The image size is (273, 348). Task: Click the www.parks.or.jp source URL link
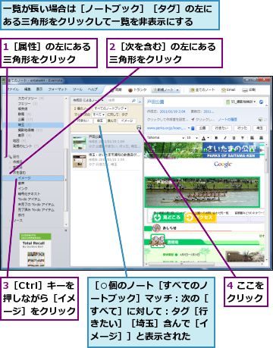point(167,128)
